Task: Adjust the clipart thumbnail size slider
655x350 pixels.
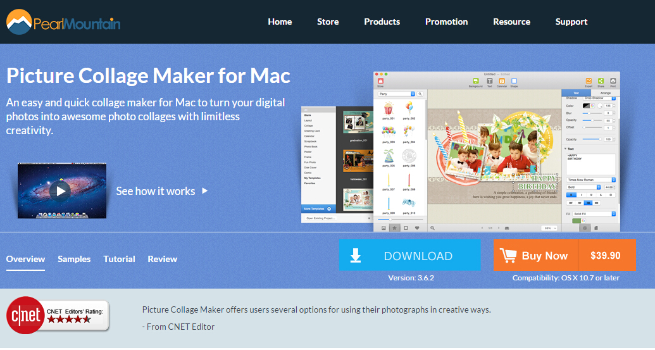Action: click(400, 219)
